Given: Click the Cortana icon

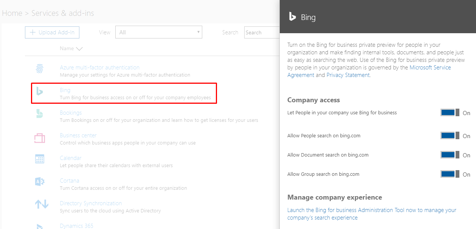Looking at the screenshot, I should click(x=40, y=181).
